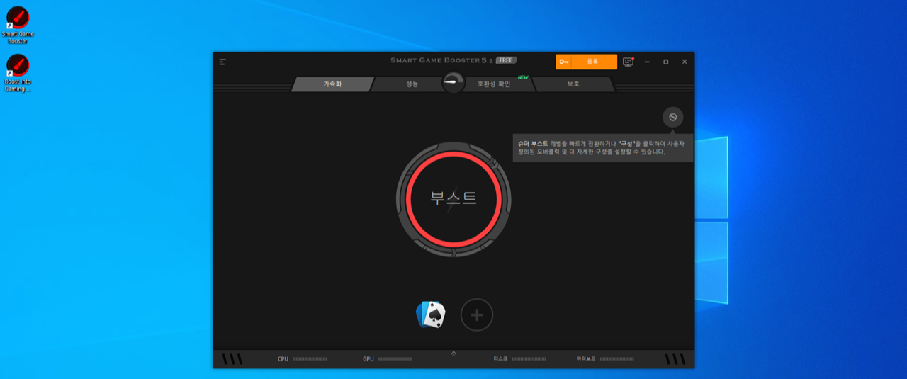Screen dimensions: 907x379
Task: Expand the bottom panel with the up chevron
Action: click(x=453, y=353)
